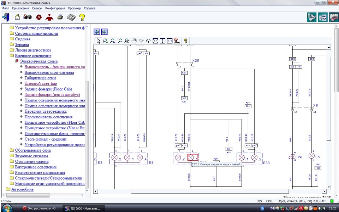Open the Габаритные огни link
This screenshot has height=212, width=339.
tap(40, 78)
